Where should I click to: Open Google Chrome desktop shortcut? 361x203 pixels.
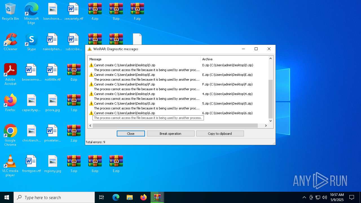coord(10,135)
